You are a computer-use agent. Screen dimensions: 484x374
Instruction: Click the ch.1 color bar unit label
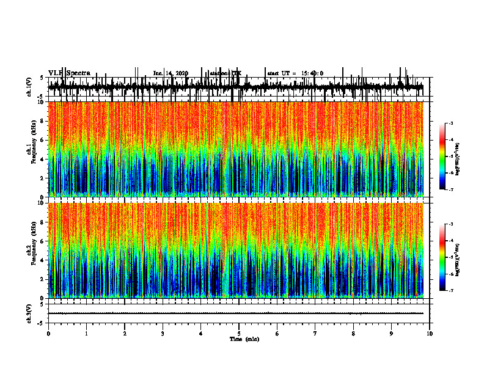coord(458,159)
